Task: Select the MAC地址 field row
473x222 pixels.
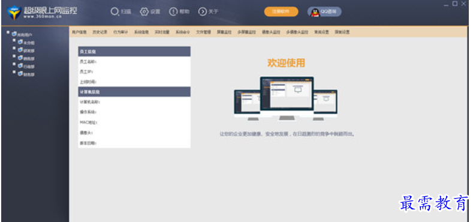Action: click(x=134, y=122)
